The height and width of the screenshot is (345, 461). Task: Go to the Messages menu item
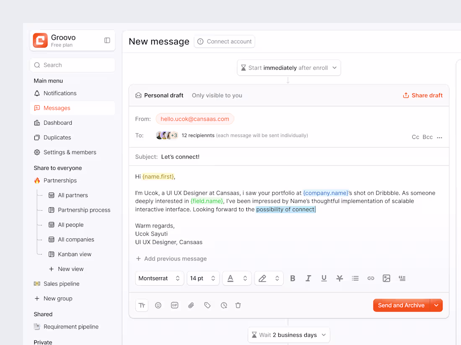click(57, 108)
